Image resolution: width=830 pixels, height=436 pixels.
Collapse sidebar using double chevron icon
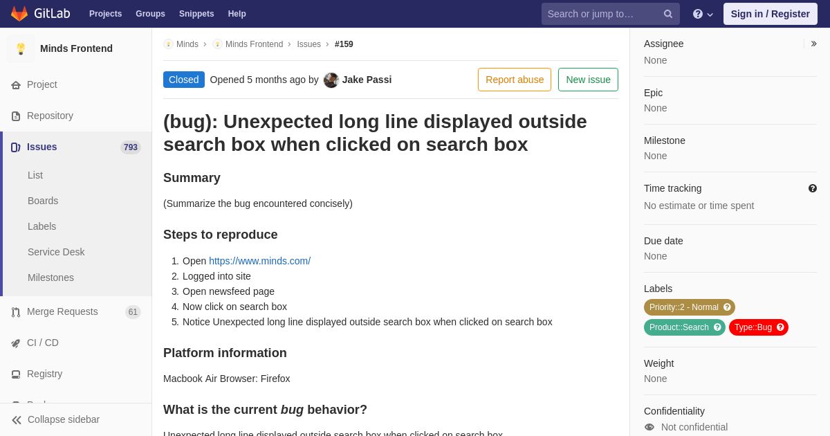pyautogui.click(x=17, y=420)
